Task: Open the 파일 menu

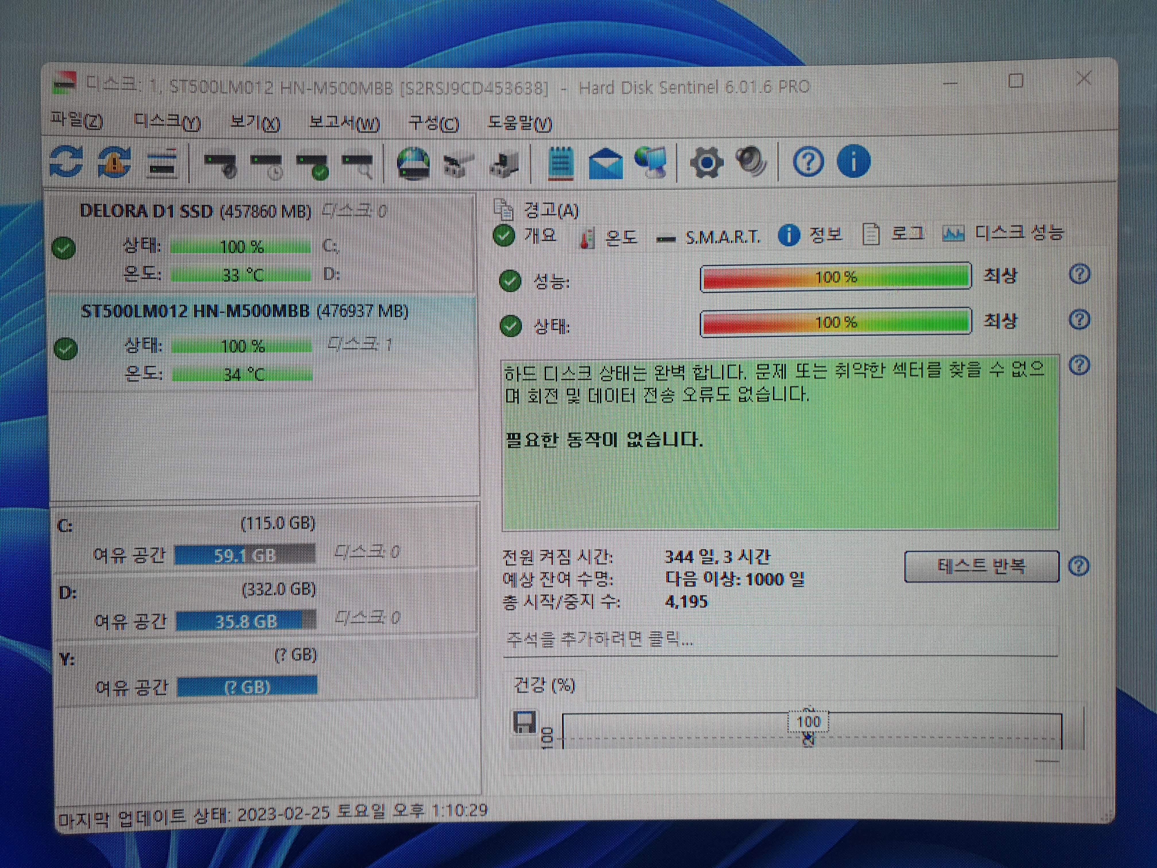Action: click(76, 121)
